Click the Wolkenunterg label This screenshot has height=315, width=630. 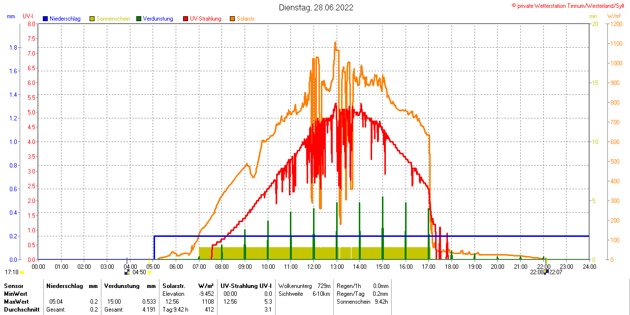point(295,286)
